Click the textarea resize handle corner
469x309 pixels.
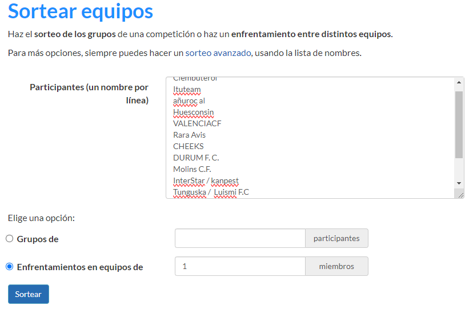[460, 195]
